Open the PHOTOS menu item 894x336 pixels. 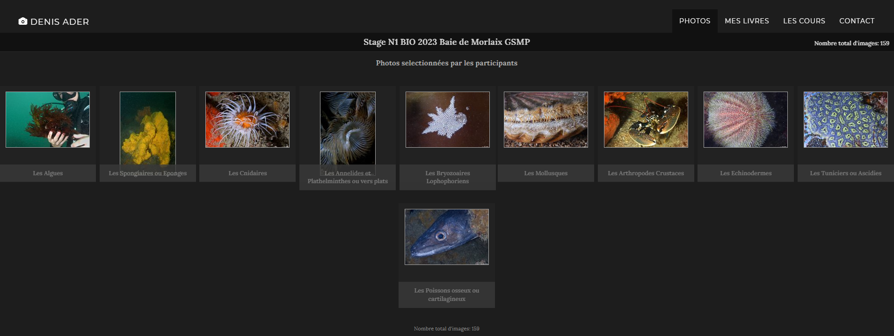(695, 21)
